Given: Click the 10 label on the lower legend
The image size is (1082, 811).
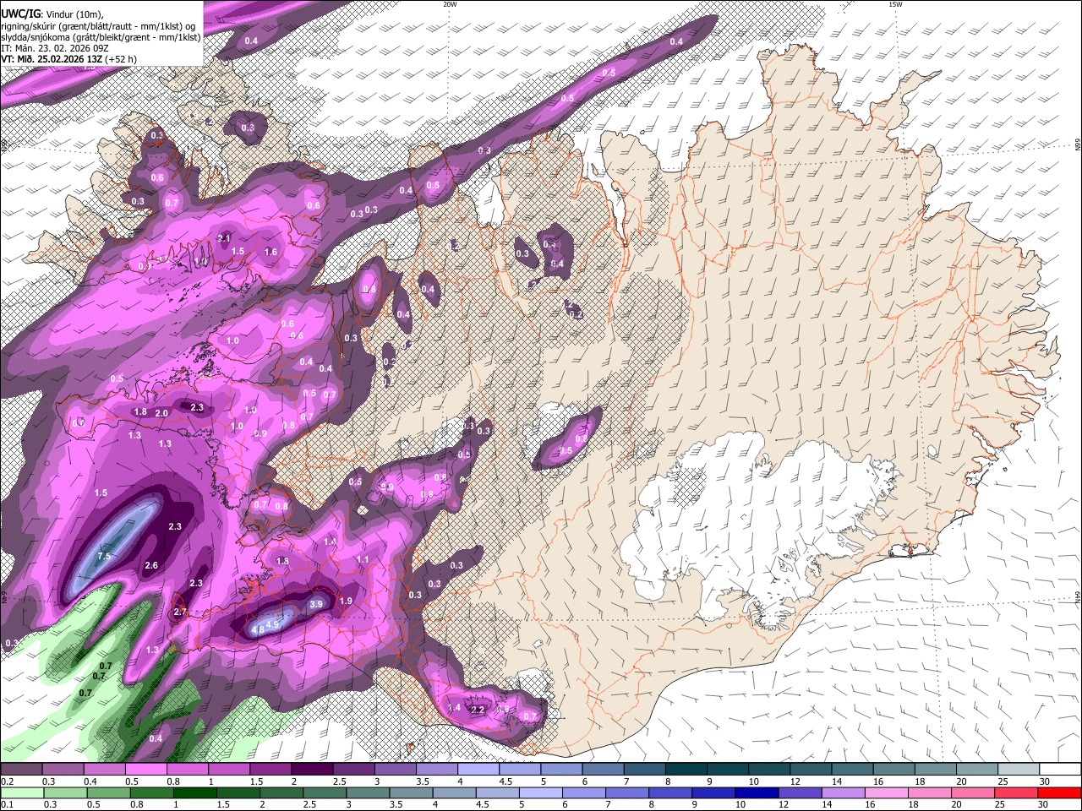Looking at the screenshot, I should [x=740, y=803].
